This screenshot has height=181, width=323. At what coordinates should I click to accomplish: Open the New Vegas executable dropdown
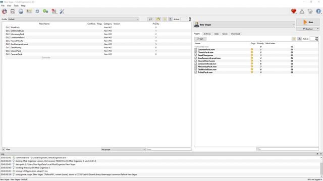[x=244, y=25]
